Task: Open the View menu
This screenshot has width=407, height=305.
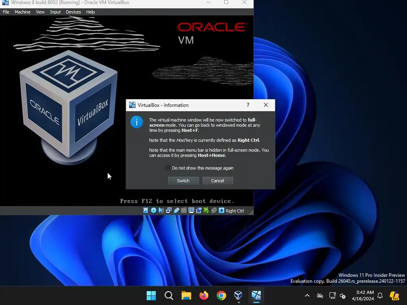Action: (x=40, y=12)
